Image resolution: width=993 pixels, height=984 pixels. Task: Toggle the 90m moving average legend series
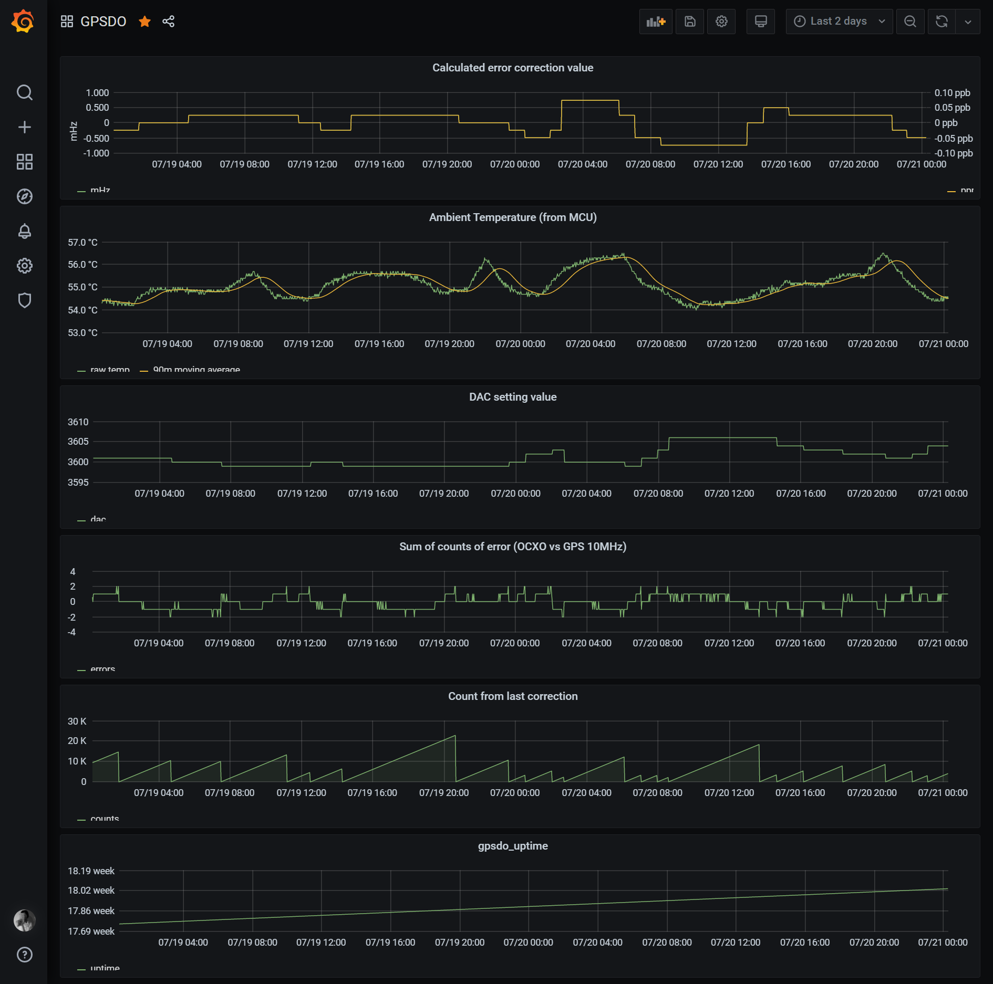(x=196, y=369)
